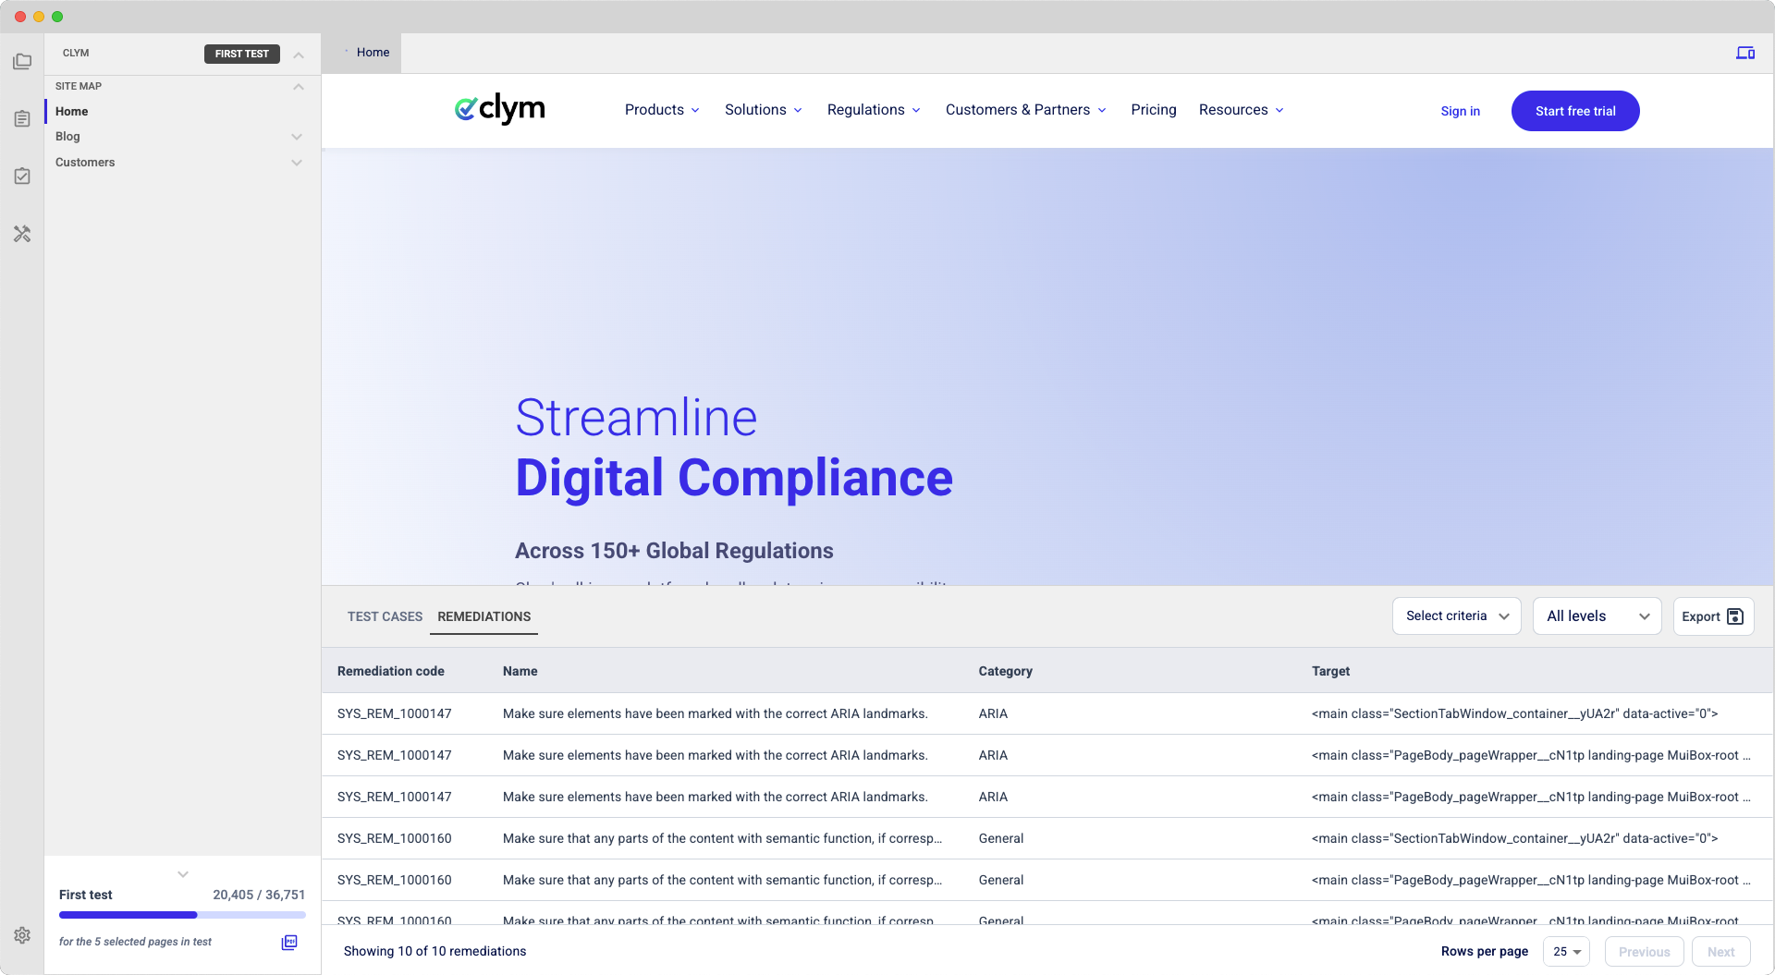Click the '20,405 / 36,751' progress count
The height and width of the screenshot is (975, 1775).
coord(259,895)
